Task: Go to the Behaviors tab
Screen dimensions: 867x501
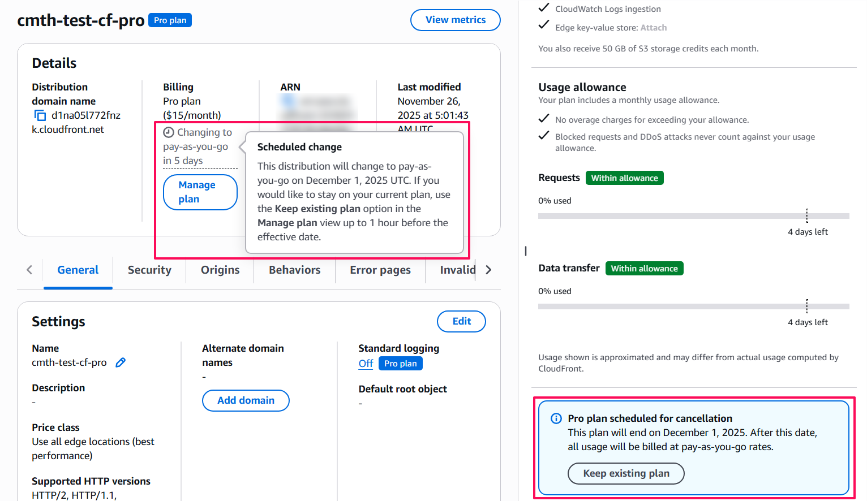Action: coord(294,270)
